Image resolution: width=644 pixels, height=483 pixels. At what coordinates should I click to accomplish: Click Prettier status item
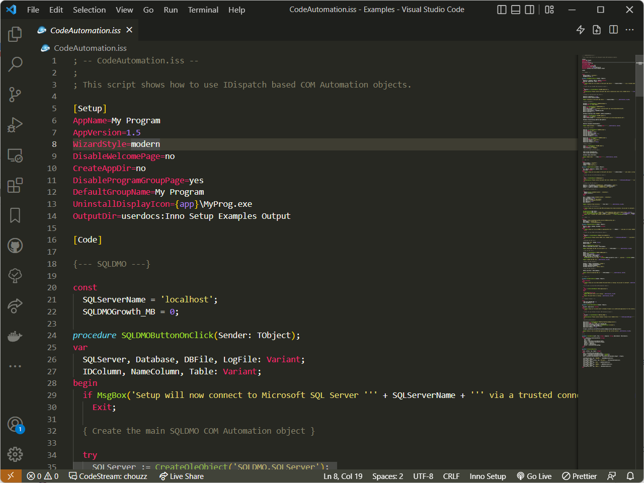[x=579, y=476]
